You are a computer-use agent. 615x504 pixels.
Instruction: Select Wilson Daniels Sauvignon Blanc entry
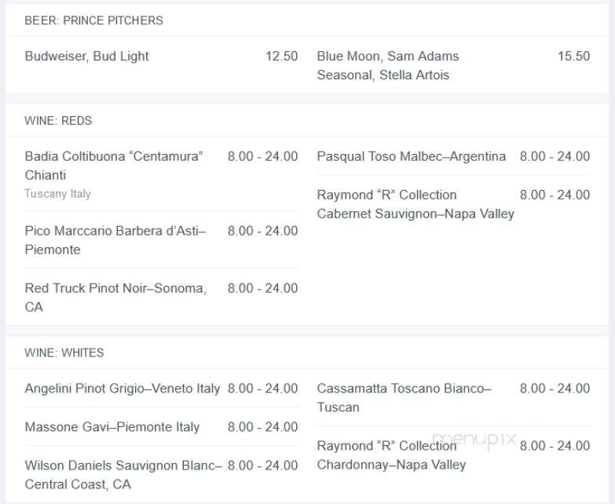(x=123, y=475)
